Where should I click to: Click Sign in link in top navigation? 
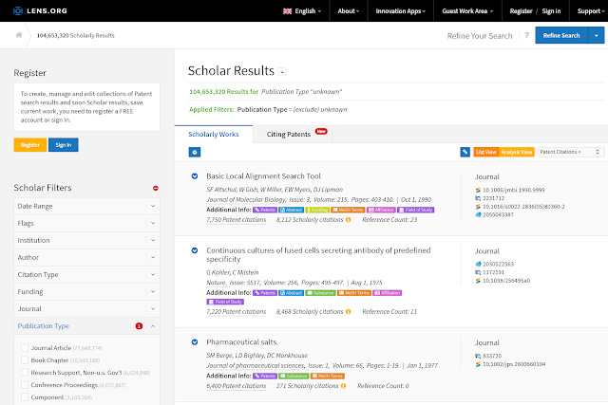[x=551, y=11]
